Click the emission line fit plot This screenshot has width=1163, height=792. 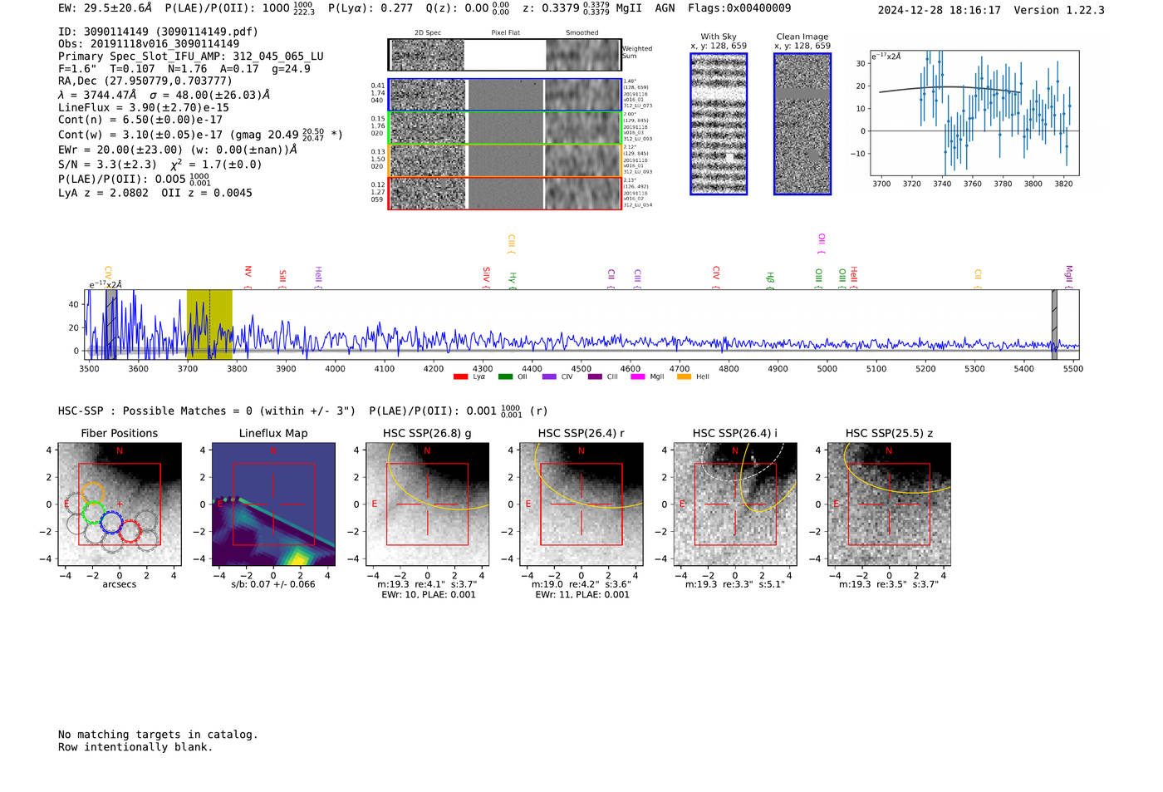tap(974, 113)
